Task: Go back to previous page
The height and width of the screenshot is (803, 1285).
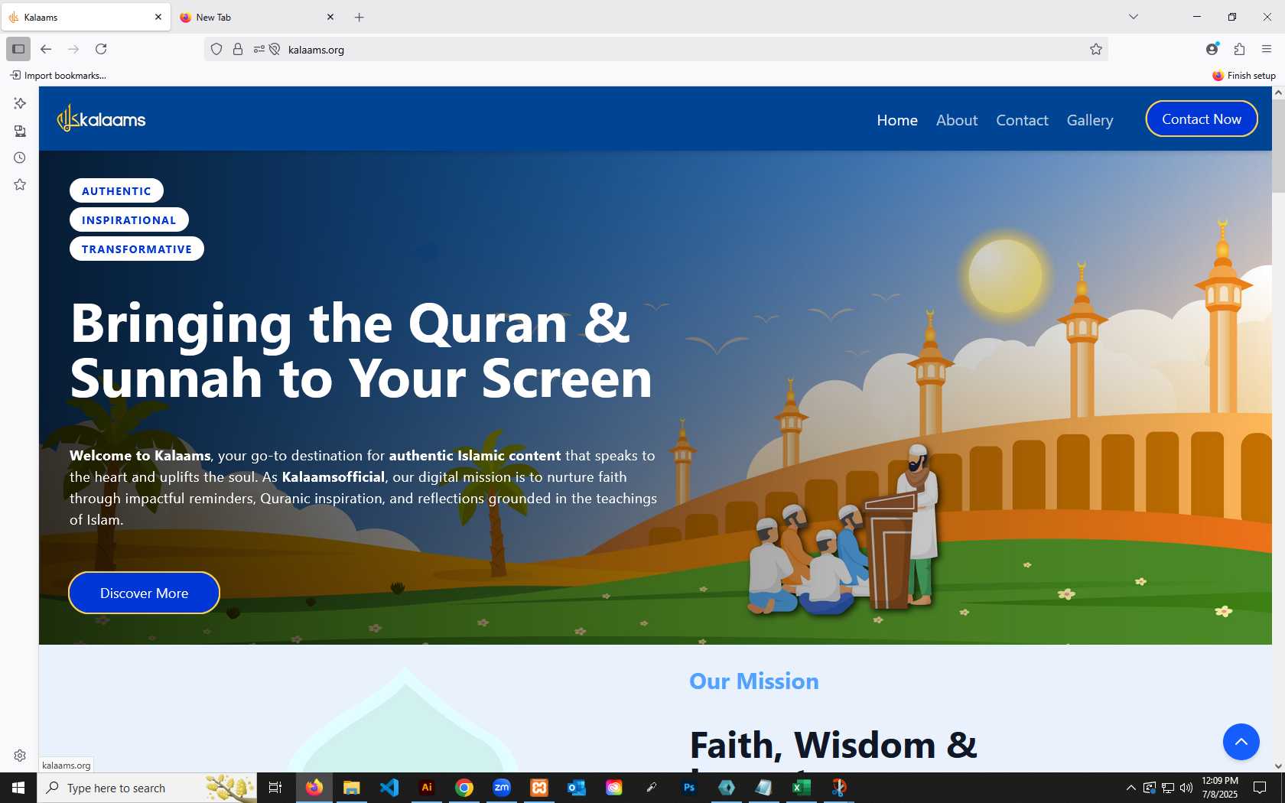Action: click(46, 49)
